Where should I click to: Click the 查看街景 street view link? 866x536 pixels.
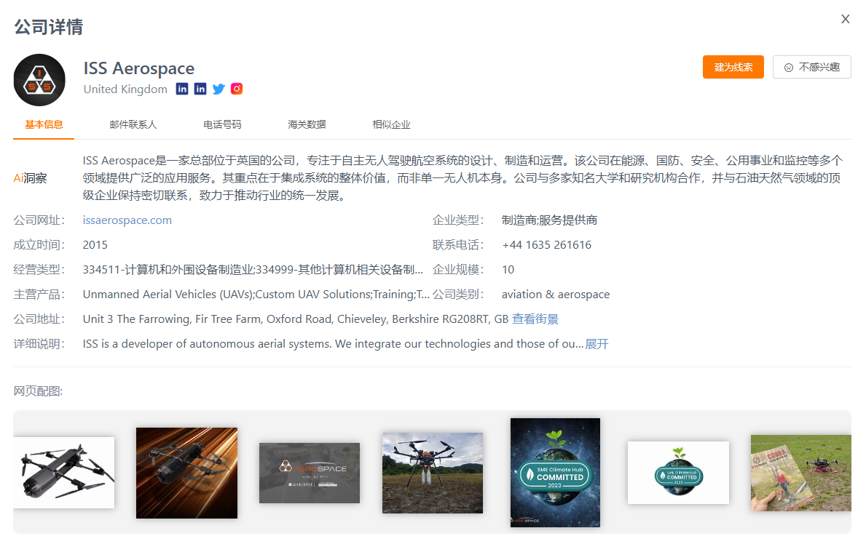pyautogui.click(x=535, y=319)
